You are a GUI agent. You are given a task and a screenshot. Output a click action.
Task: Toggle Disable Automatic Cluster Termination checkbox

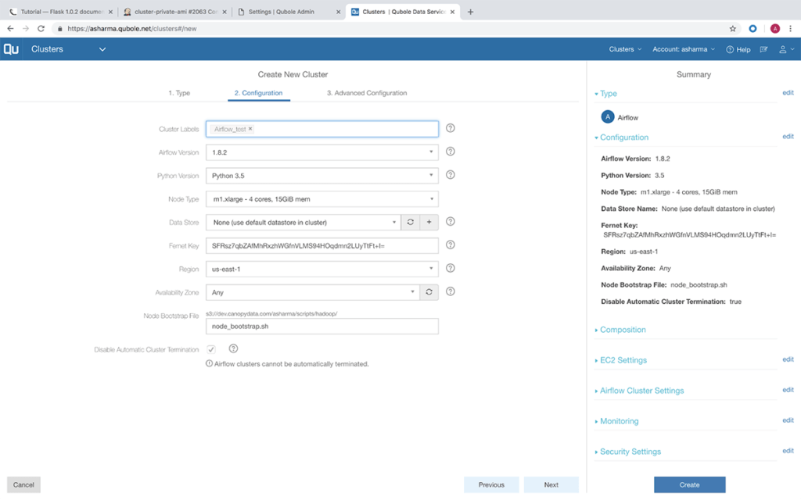coord(211,349)
